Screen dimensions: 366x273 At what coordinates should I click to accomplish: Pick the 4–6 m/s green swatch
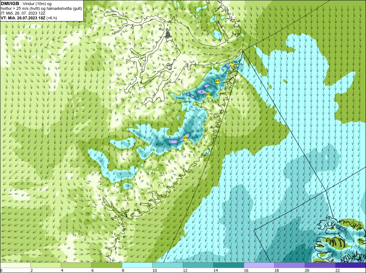pos(76,265)
